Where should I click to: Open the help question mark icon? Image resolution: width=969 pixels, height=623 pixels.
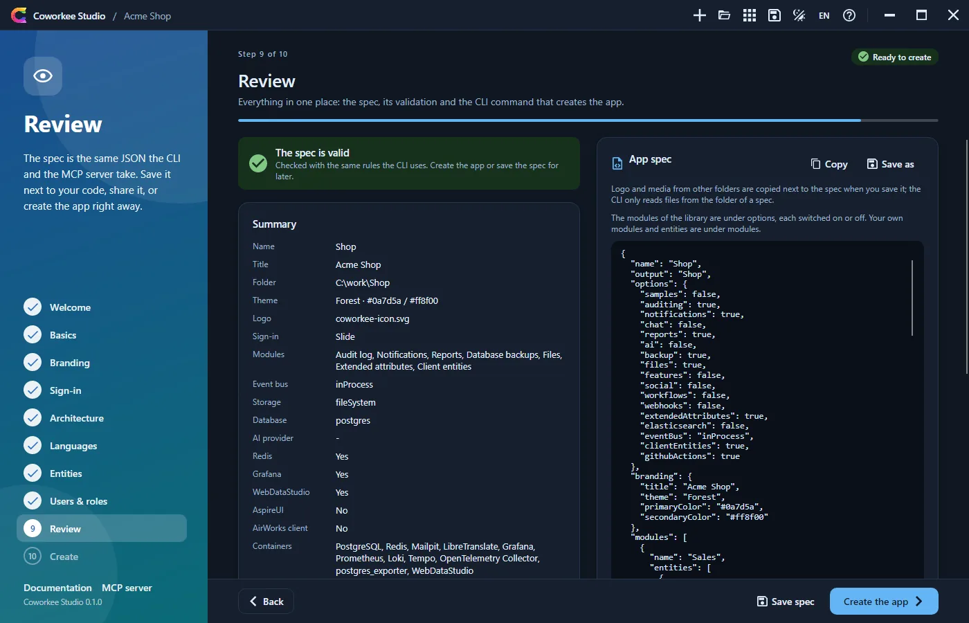[849, 15]
